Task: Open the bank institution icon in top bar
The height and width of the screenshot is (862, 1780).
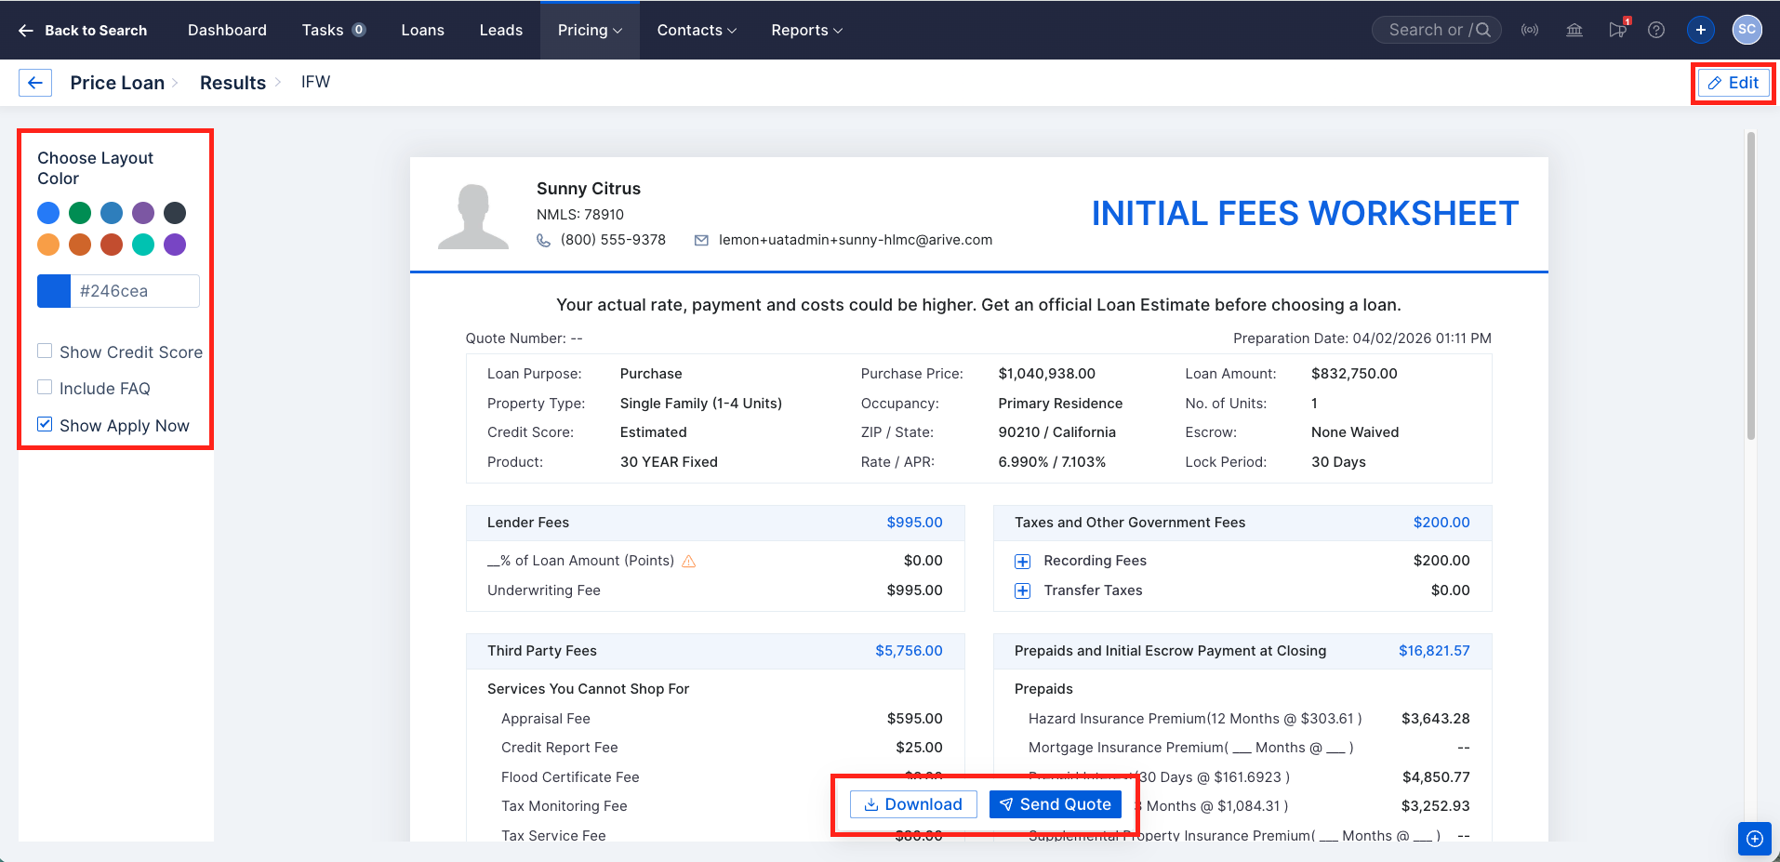Action: [x=1574, y=30]
